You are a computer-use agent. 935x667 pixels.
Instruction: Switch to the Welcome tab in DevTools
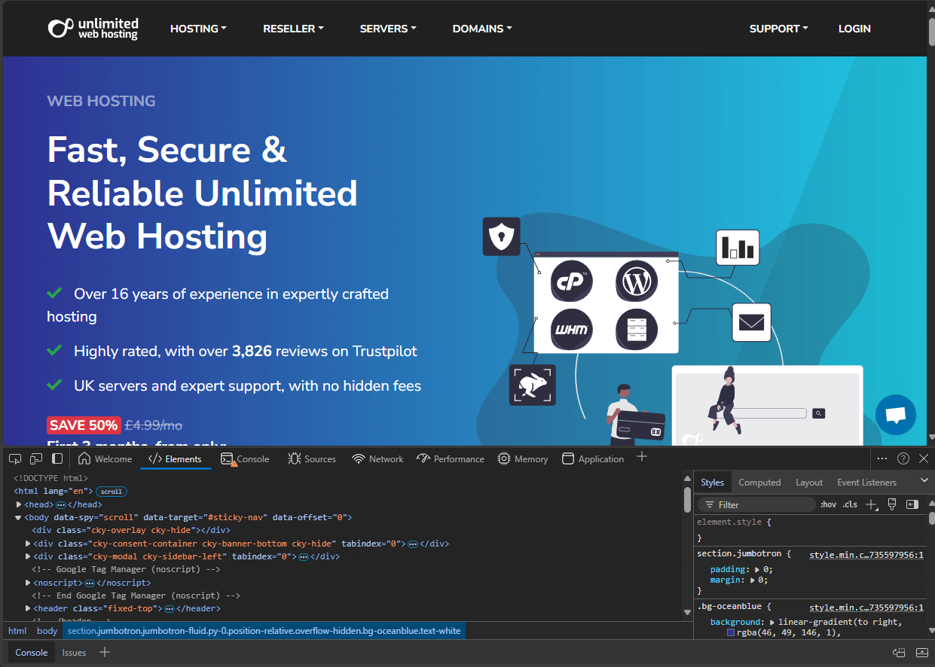click(x=105, y=458)
